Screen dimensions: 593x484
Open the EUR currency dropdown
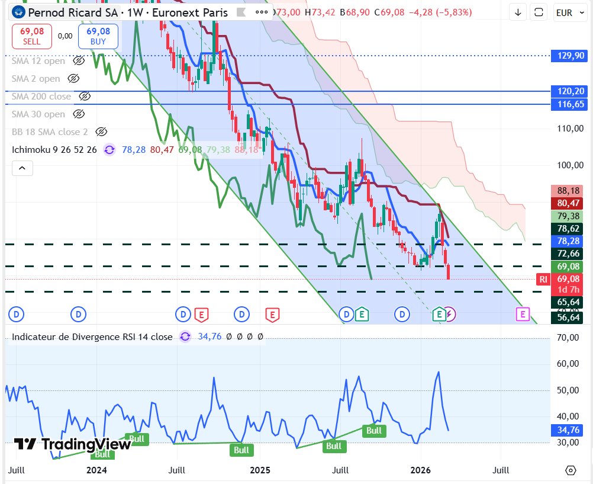568,12
